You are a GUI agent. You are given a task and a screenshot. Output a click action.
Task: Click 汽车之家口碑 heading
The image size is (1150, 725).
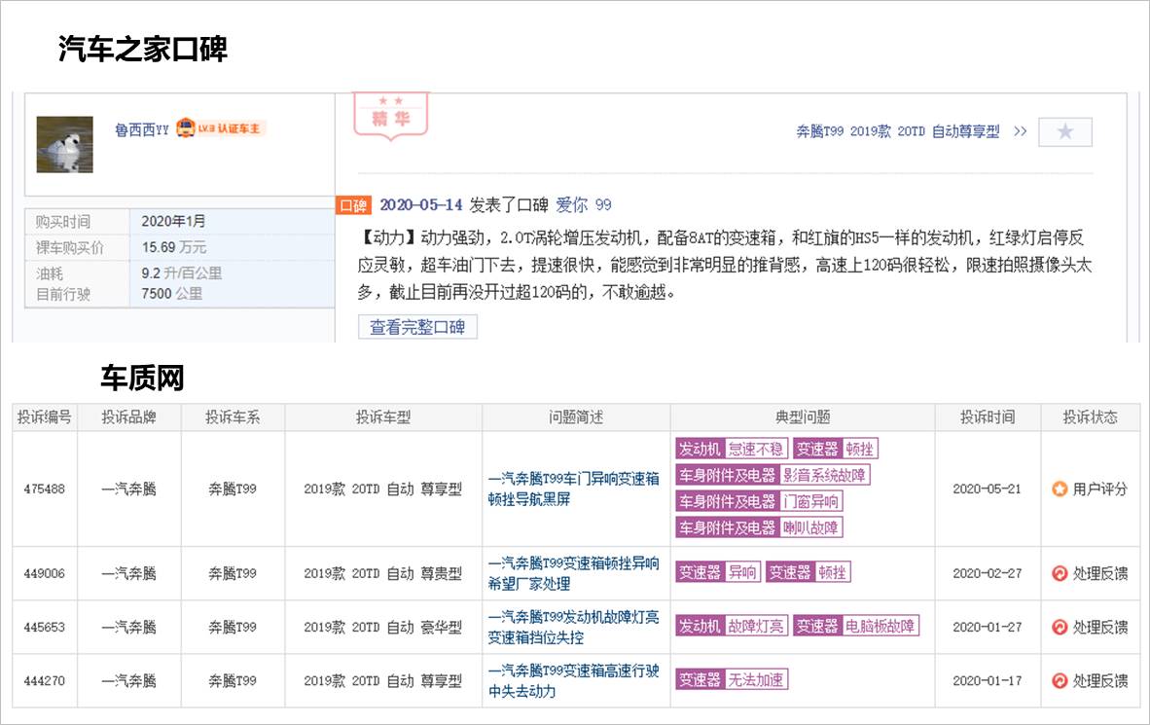click(143, 50)
